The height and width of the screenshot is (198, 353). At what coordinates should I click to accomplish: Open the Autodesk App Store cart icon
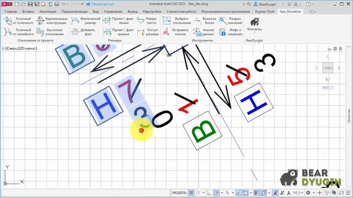coord(289,4)
